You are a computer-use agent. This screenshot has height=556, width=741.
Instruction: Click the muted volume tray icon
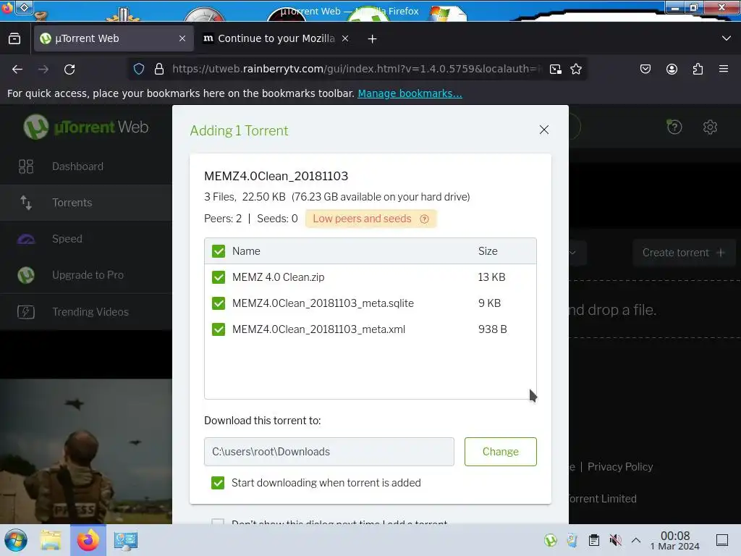coord(615,540)
